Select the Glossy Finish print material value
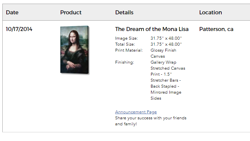 pyautogui.click(x=163, y=50)
